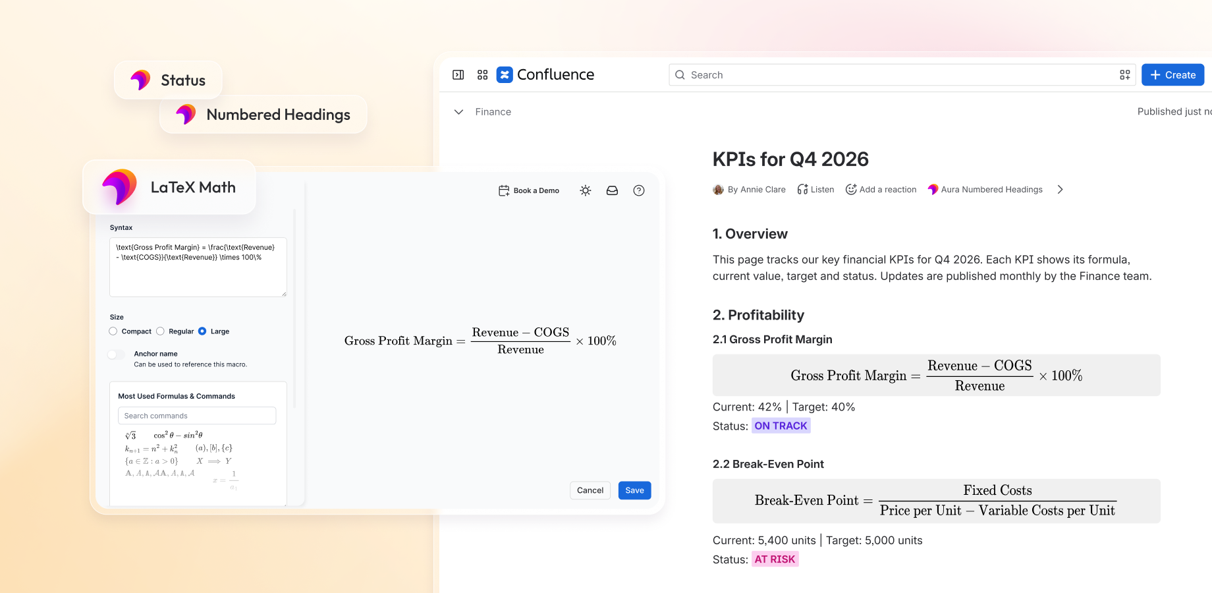1212x593 pixels.
Task: Collapse the Finance breadcrumb chevron
Action: [458, 112]
